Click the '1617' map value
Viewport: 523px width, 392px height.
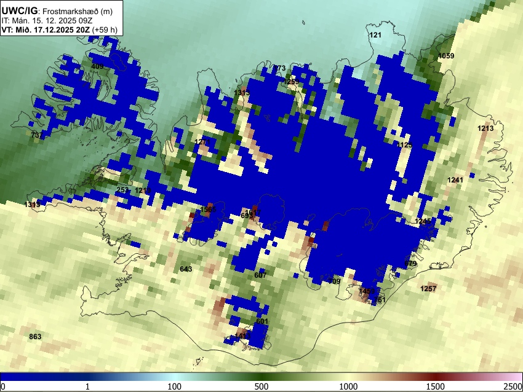(253, 212)
